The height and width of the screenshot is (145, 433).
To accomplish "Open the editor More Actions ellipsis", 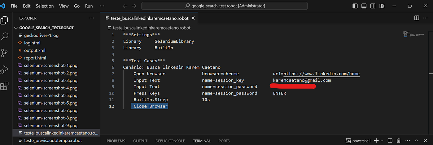I will click(425, 18).
